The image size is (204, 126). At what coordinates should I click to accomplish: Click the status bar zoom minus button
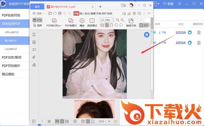109,121
